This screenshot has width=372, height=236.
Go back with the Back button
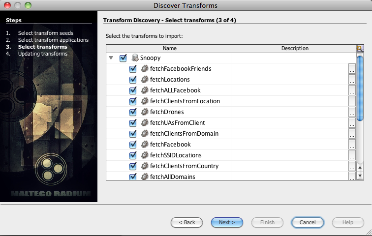pyautogui.click(x=186, y=222)
